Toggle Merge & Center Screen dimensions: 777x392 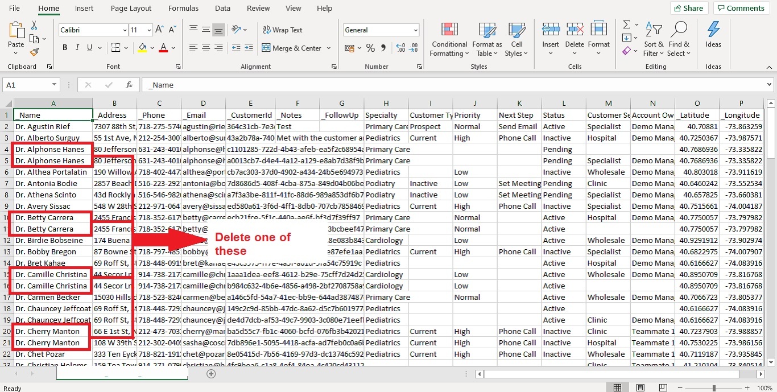tap(292, 48)
